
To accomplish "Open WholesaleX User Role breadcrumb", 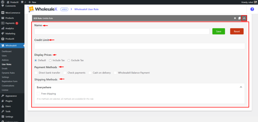I will (86, 9).
